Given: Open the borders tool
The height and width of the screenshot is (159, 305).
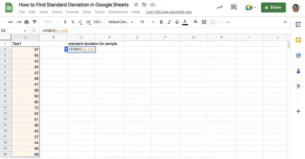Looking at the screenshot, I should click(204, 22).
